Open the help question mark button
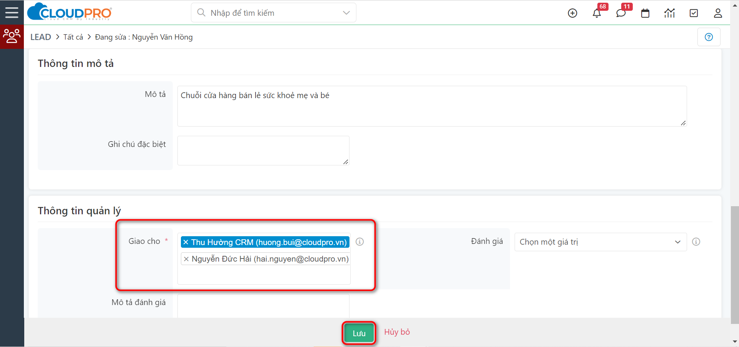Viewport: 739px width, 347px height. pos(709,37)
